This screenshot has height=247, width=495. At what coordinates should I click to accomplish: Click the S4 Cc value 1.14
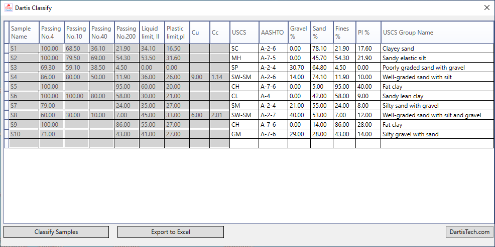click(220, 77)
